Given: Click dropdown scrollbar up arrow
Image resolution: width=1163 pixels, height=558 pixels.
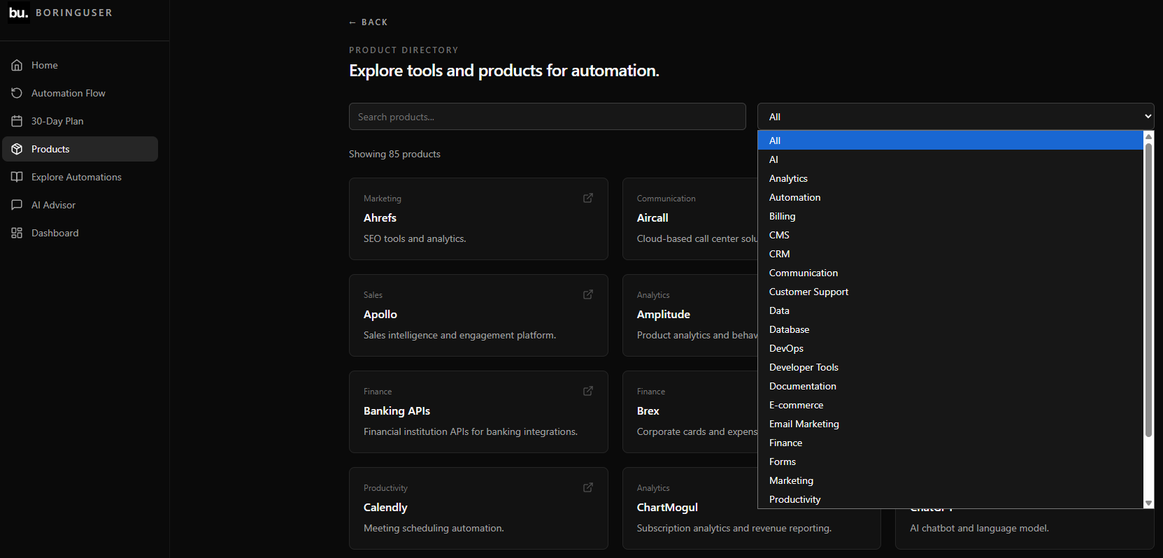Looking at the screenshot, I should tap(1148, 136).
